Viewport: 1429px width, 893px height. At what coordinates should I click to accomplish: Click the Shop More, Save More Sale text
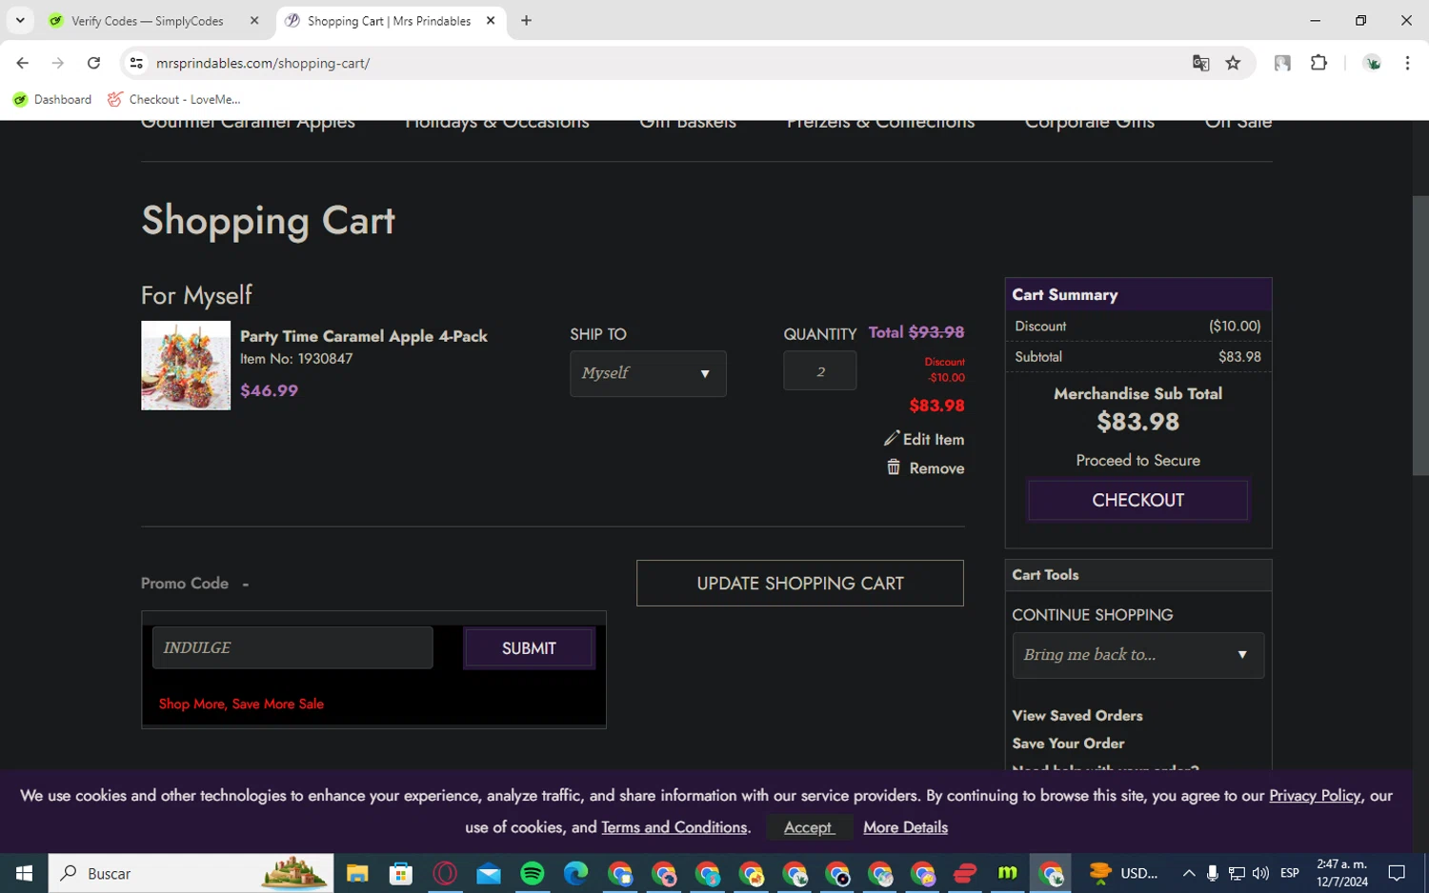click(241, 704)
